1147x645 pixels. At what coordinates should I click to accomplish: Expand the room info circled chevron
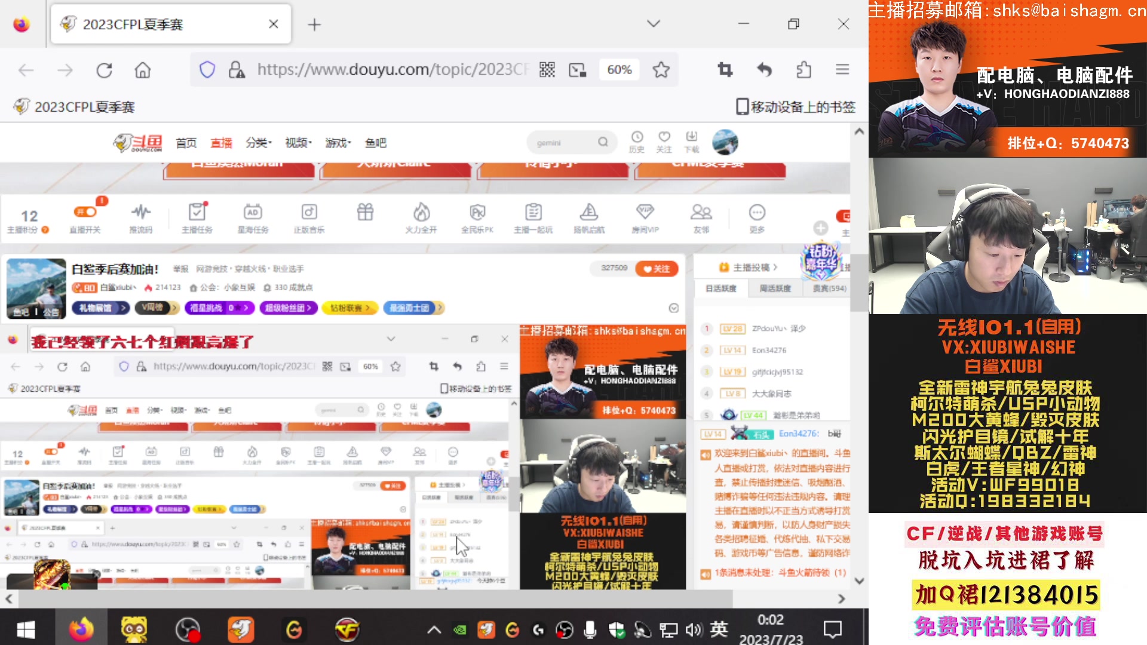(674, 308)
